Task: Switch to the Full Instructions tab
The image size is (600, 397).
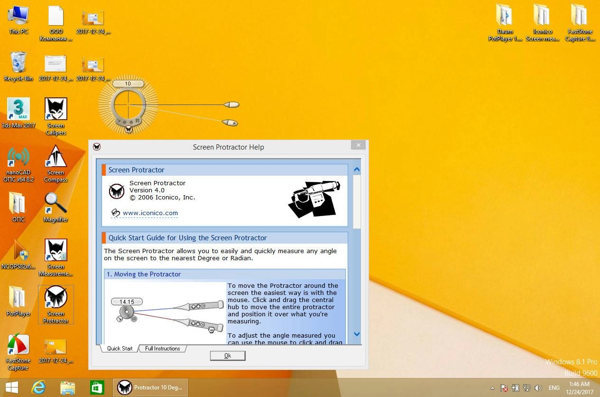Action: coord(162,349)
